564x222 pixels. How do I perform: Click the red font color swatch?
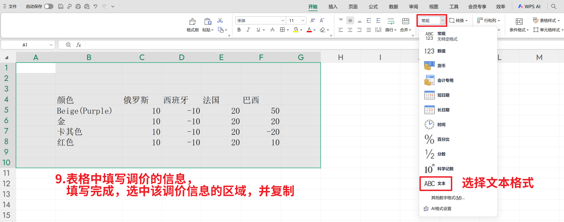pos(309,30)
